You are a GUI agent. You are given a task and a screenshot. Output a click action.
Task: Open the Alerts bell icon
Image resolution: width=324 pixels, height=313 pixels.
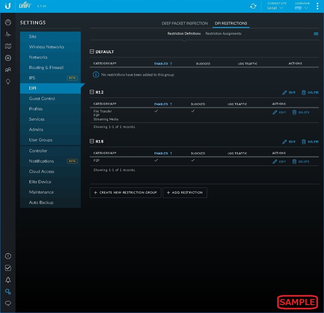point(8,280)
